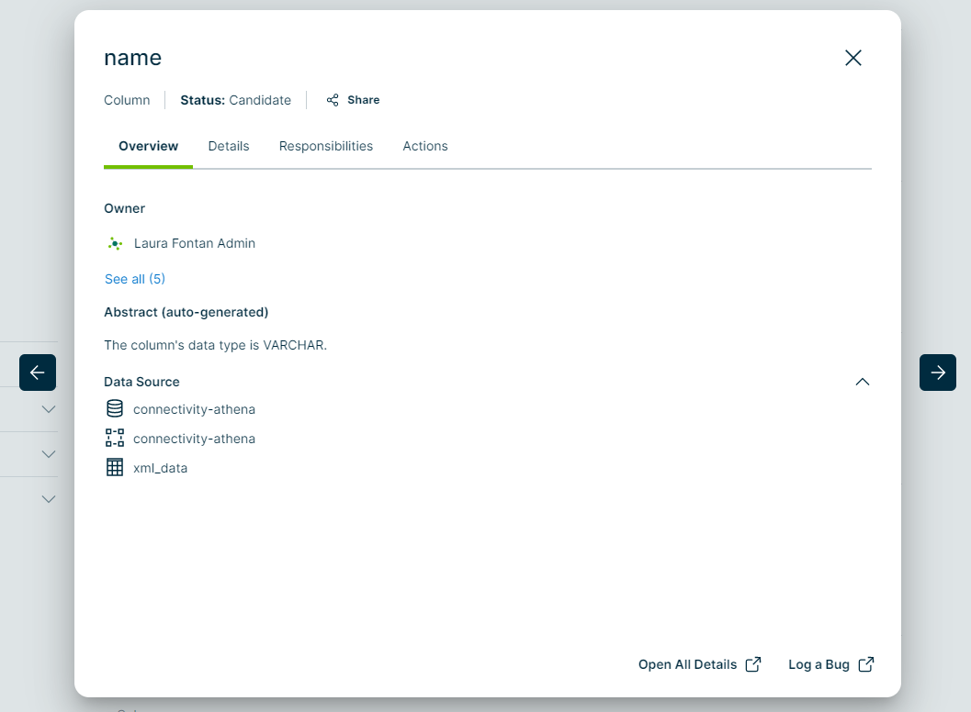
Task: Click the database icon beside connectivity-athena
Action: 115,409
